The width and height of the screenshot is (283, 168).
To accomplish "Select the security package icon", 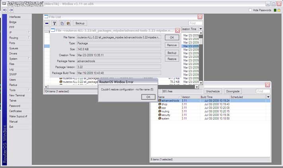I will (x=160, y=115).
